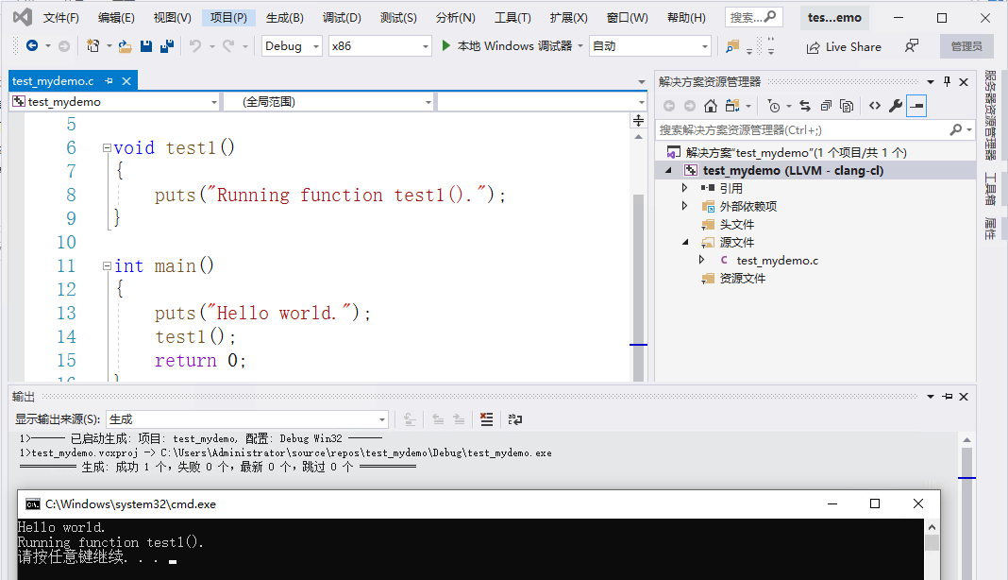Open the 分析(N) menu
Image resolution: width=1008 pixels, height=580 pixels.
tap(456, 17)
